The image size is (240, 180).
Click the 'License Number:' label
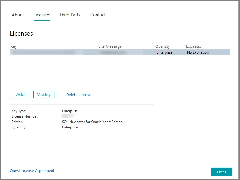(25, 116)
